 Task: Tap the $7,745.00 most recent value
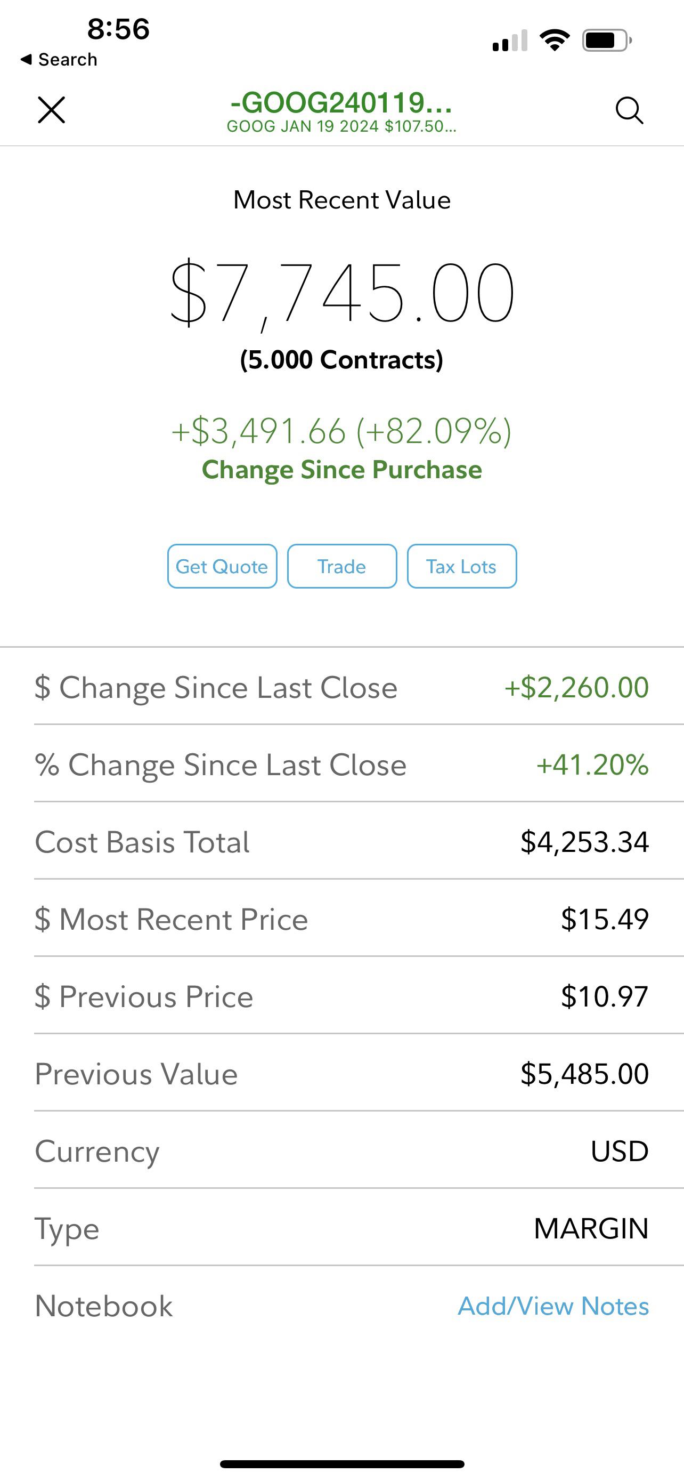(x=341, y=293)
